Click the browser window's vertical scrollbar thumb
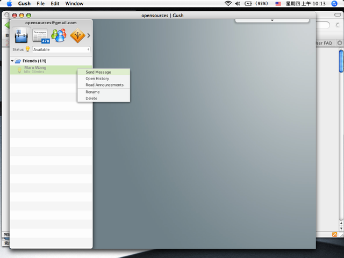Image resolution: width=344 pixels, height=258 pixels. pos(341,61)
